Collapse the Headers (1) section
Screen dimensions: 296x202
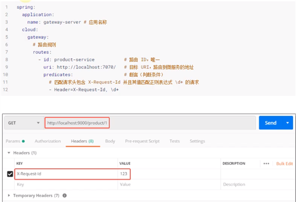click(9, 153)
